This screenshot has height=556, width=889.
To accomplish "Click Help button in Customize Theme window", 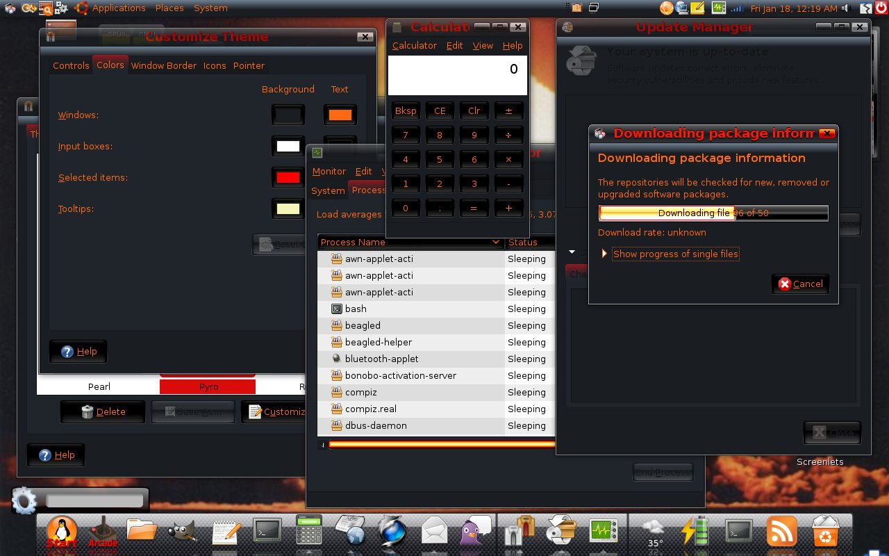I will [x=78, y=351].
